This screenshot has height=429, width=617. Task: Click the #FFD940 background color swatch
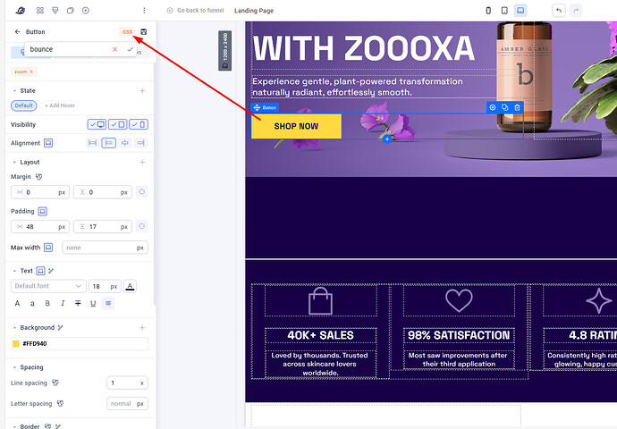click(x=16, y=344)
